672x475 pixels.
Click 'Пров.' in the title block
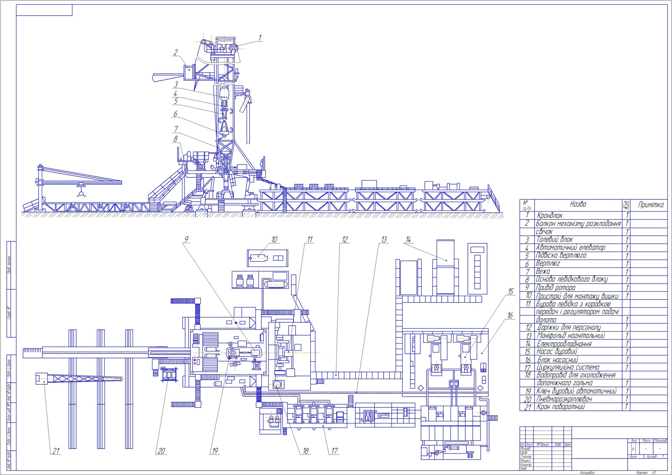[524, 453]
